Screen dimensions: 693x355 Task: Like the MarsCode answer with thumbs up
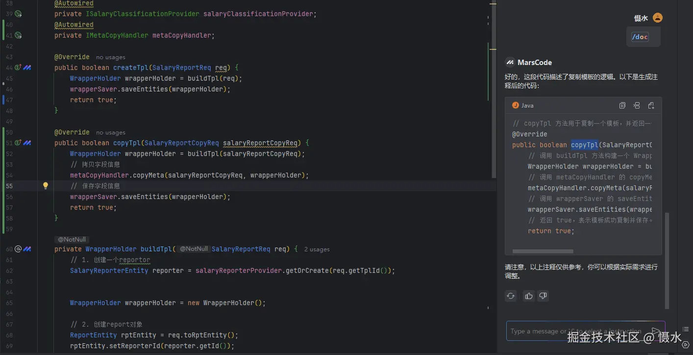pyautogui.click(x=528, y=296)
